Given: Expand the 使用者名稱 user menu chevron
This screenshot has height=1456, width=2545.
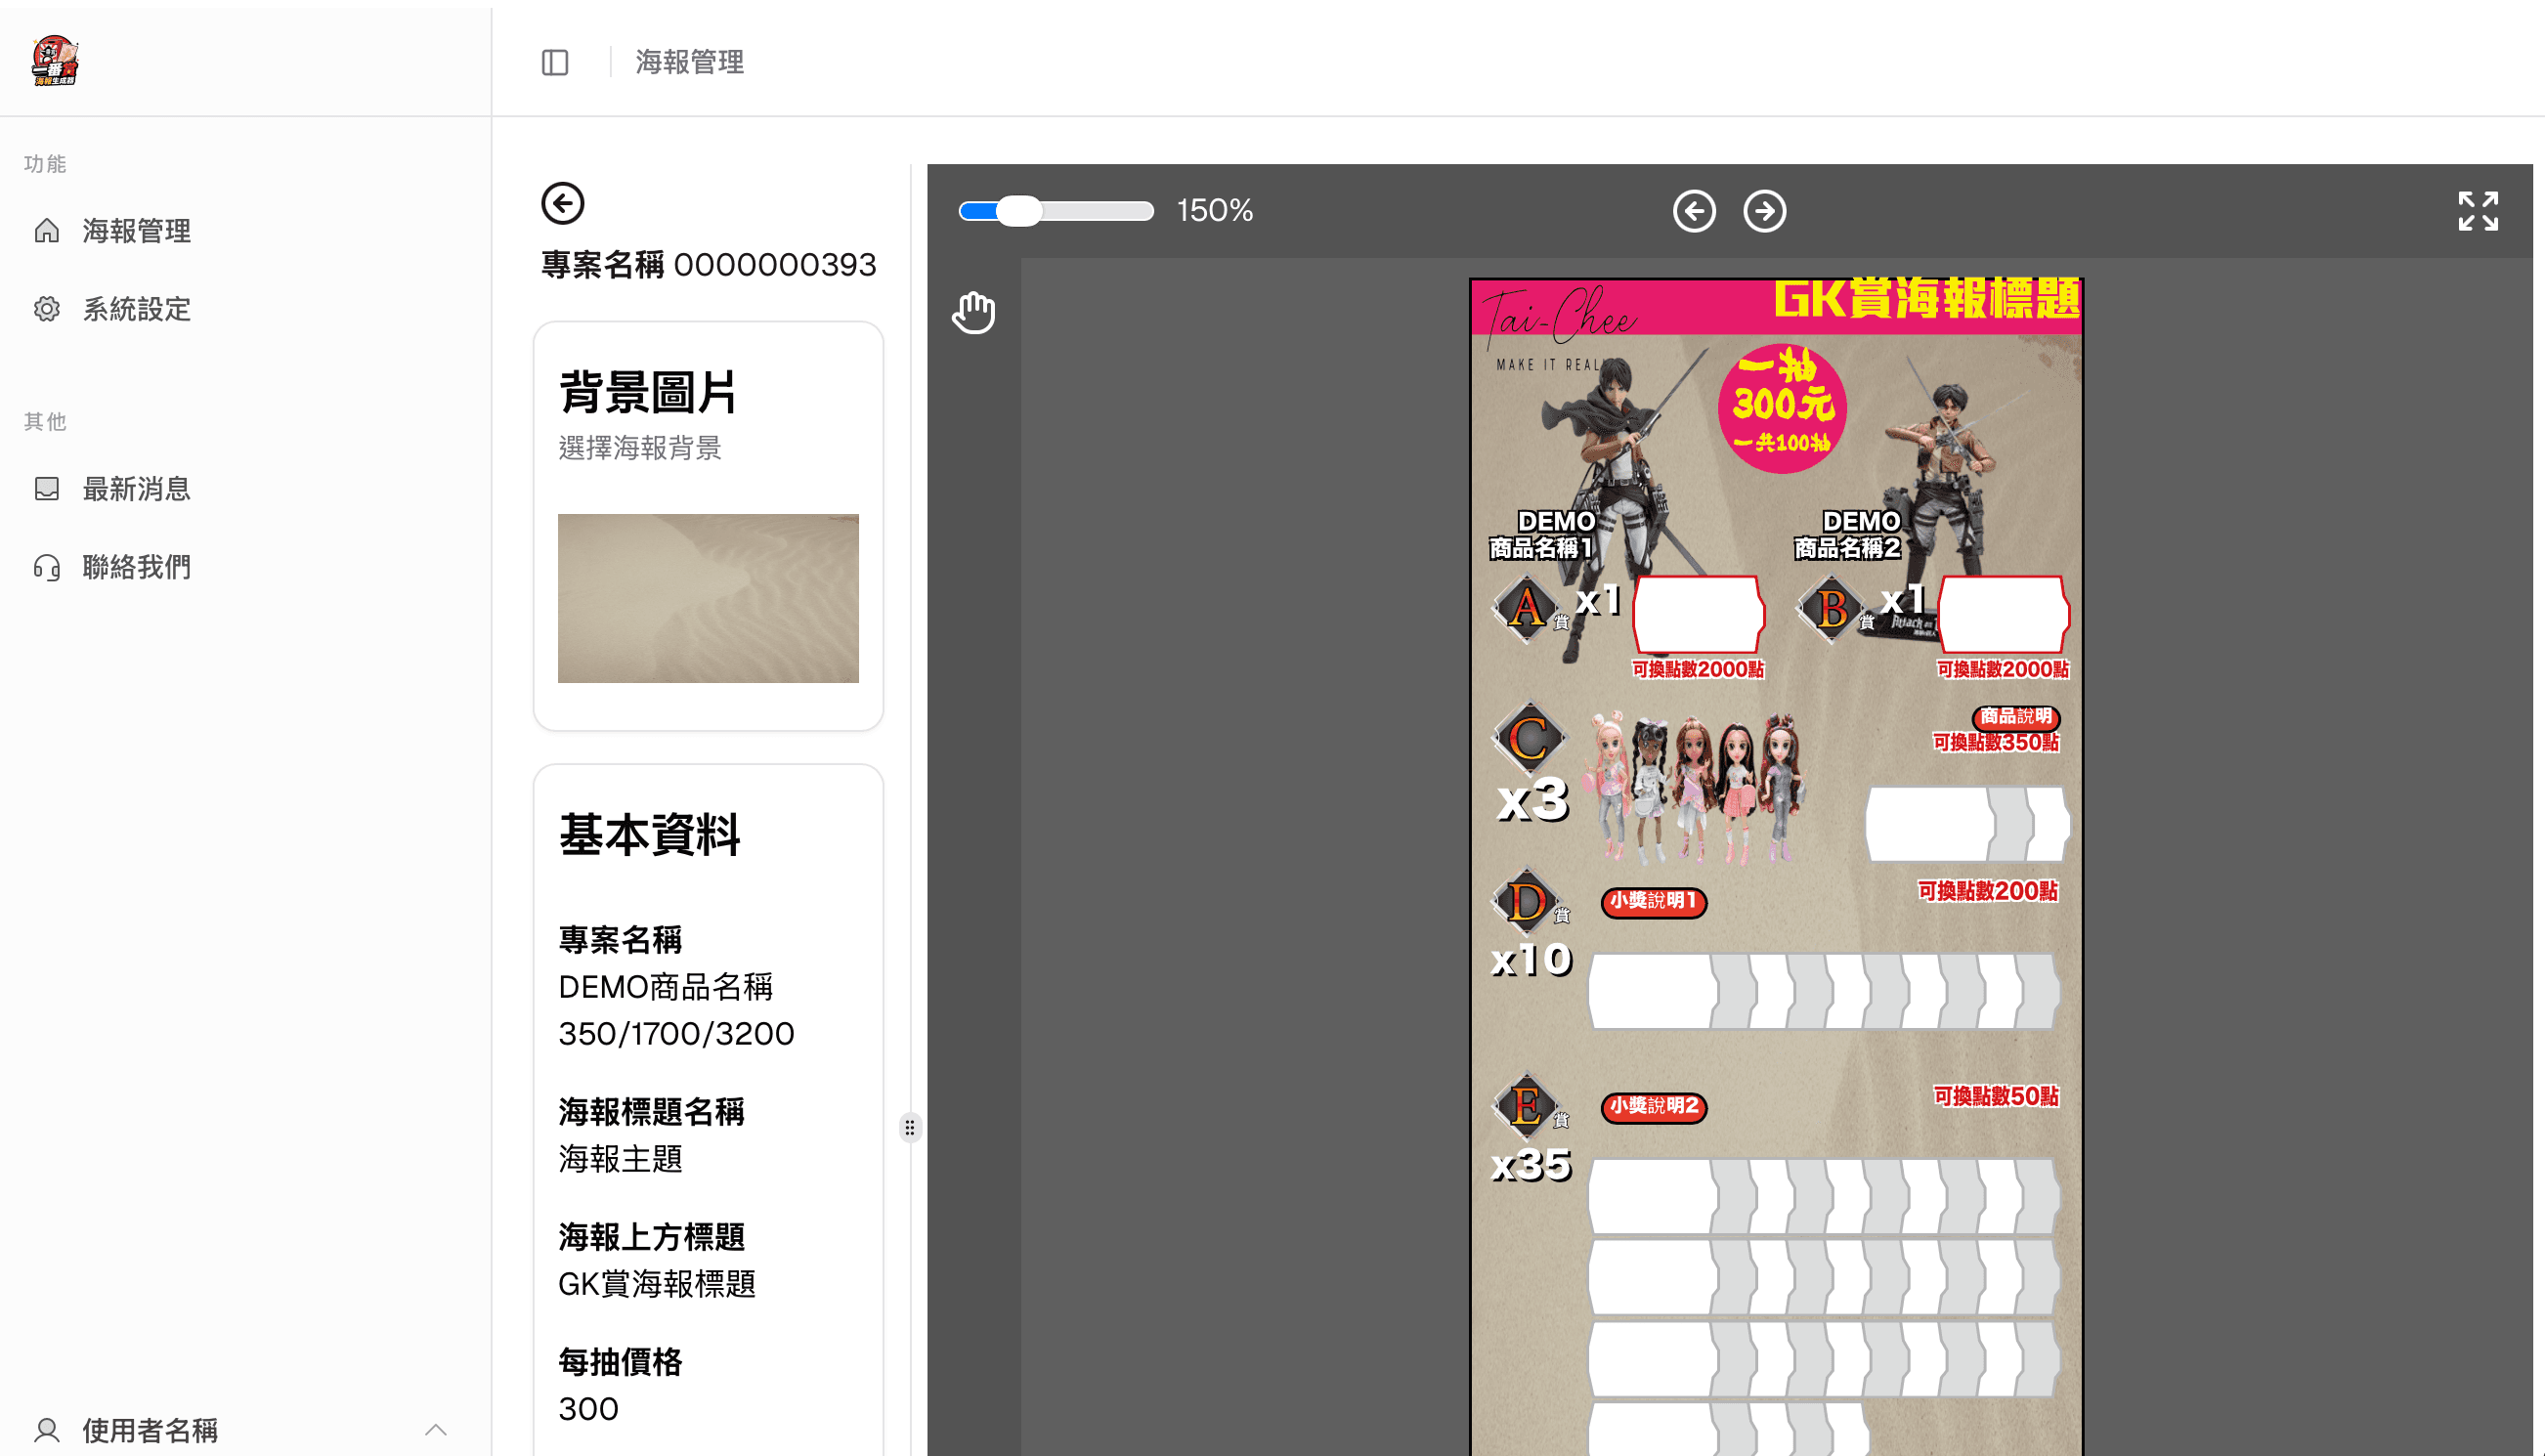Looking at the screenshot, I should [x=436, y=1430].
